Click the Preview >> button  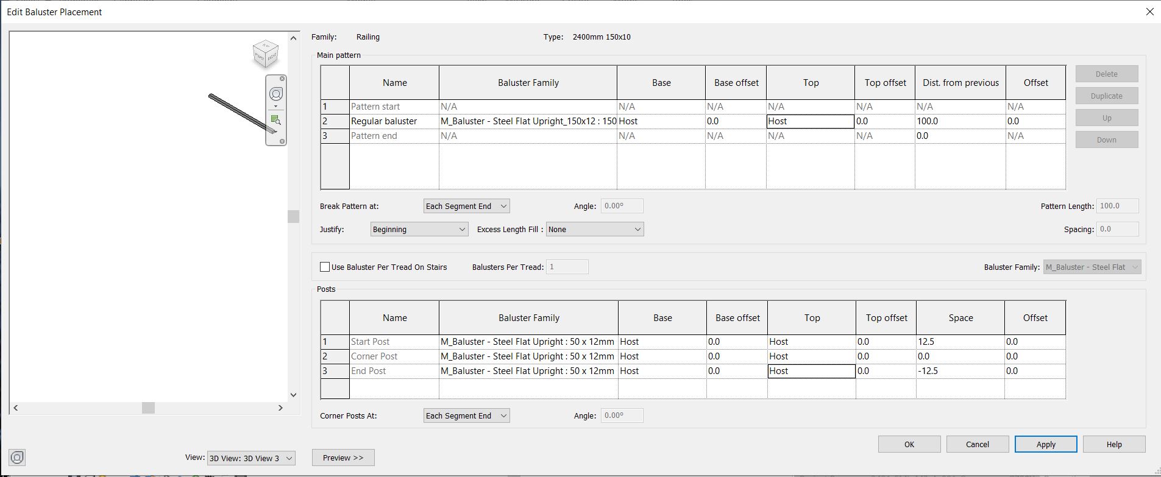point(343,458)
